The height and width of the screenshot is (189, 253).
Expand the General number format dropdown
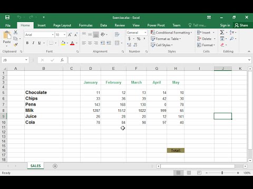pyautogui.click(x=145, y=33)
